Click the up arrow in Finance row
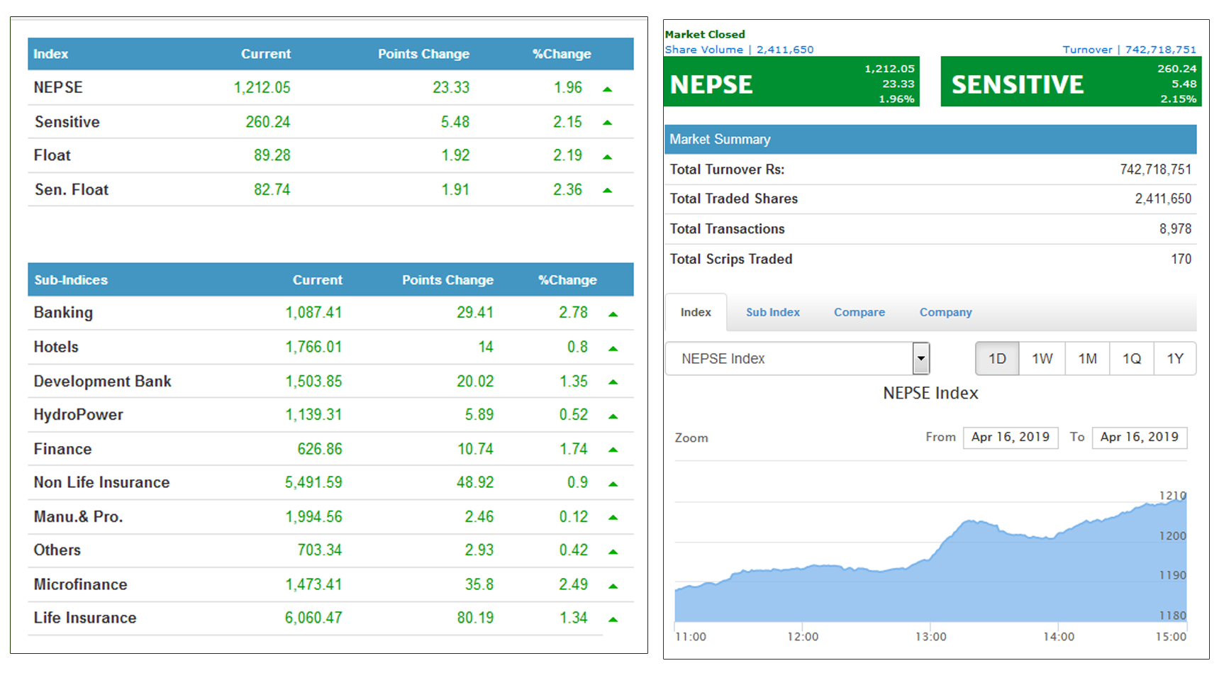This screenshot has width=1224, height=673. click(x=613, y=450)
